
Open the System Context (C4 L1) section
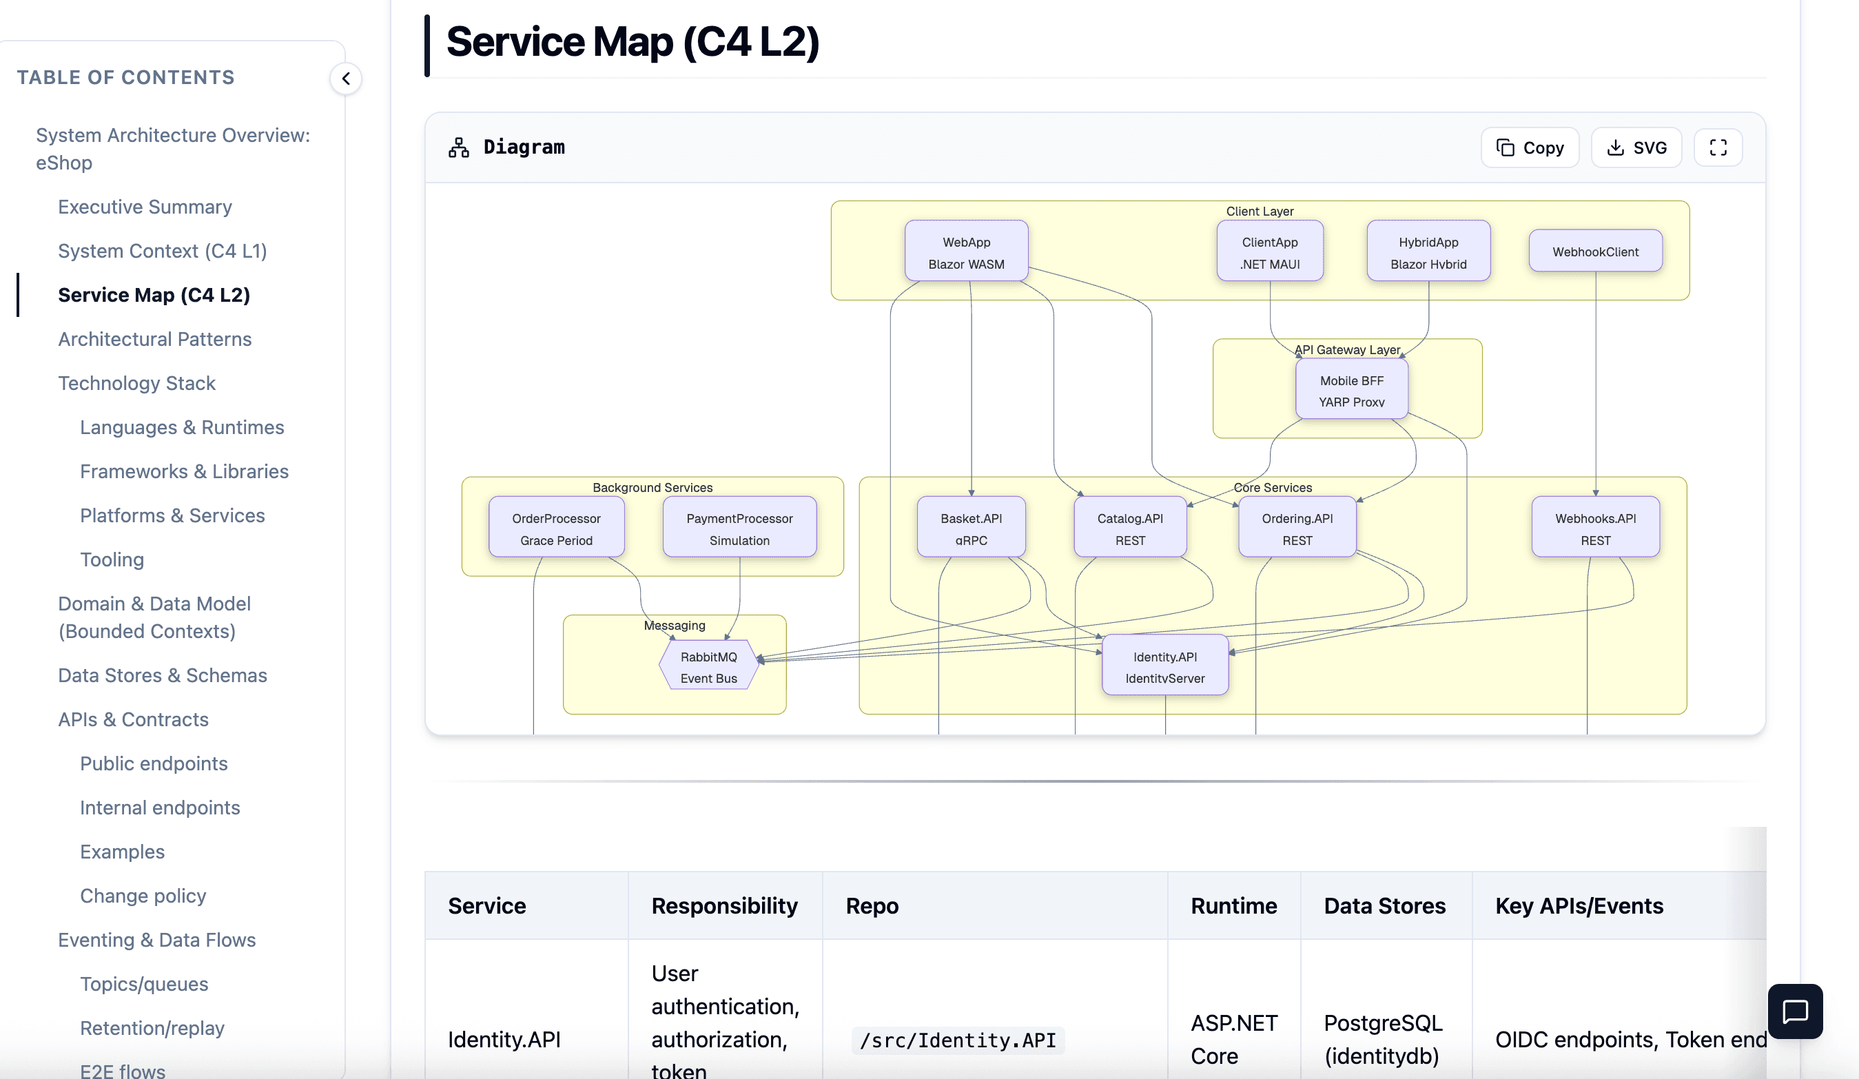tap(163, 251)
